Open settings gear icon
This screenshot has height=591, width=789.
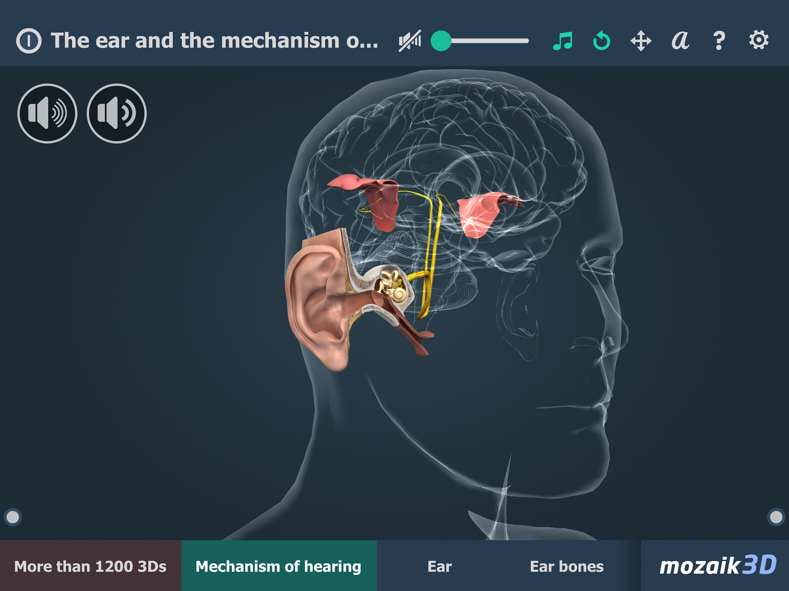click(759, 40)
